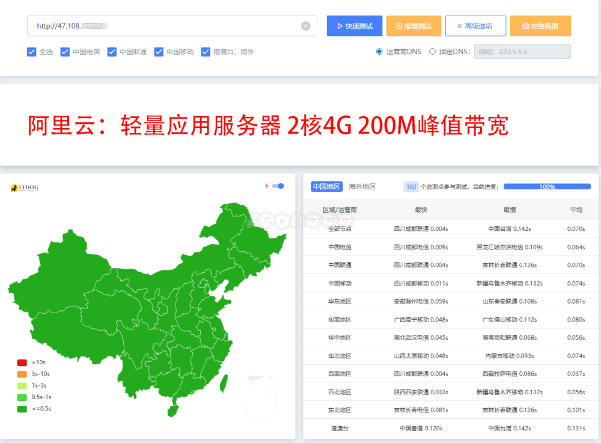Click the ITDOG logo above the map
Screen dimensions: 601x443
tap(25, 188)
